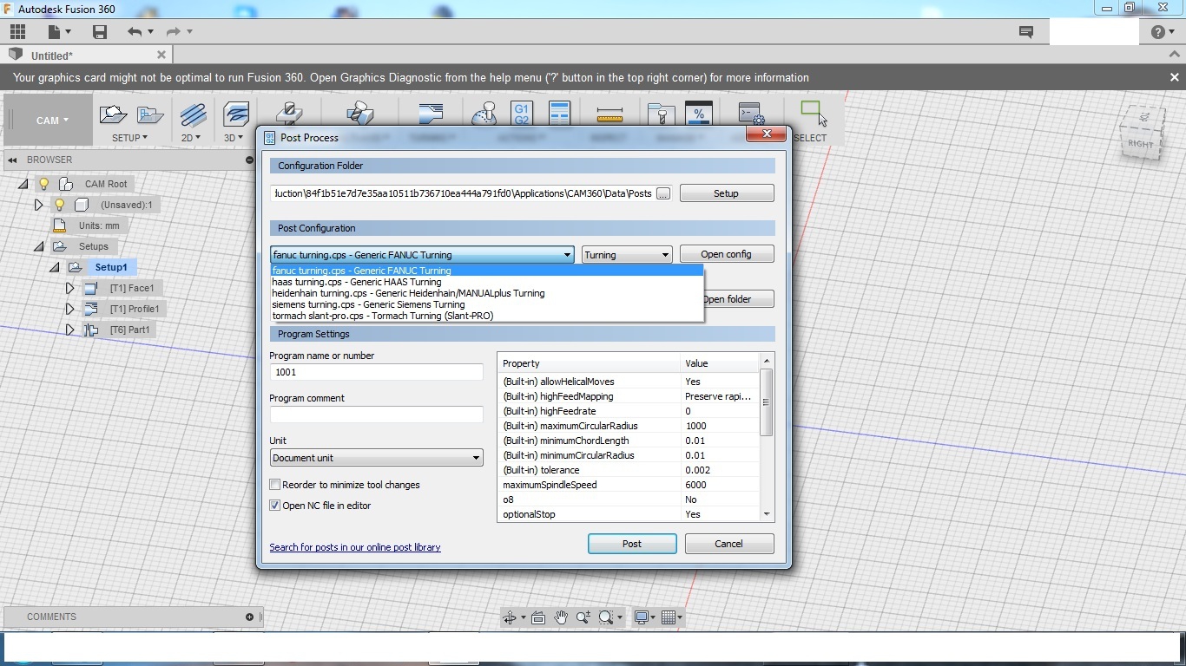Click the Setup button in Configuration Folder
This screenshot has height=666, width=1186.
click(726, 193)
